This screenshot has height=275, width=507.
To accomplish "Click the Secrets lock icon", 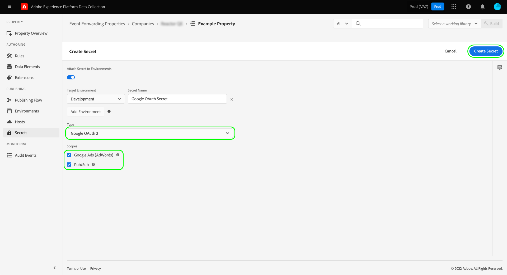I will click(x=9, y=133).
